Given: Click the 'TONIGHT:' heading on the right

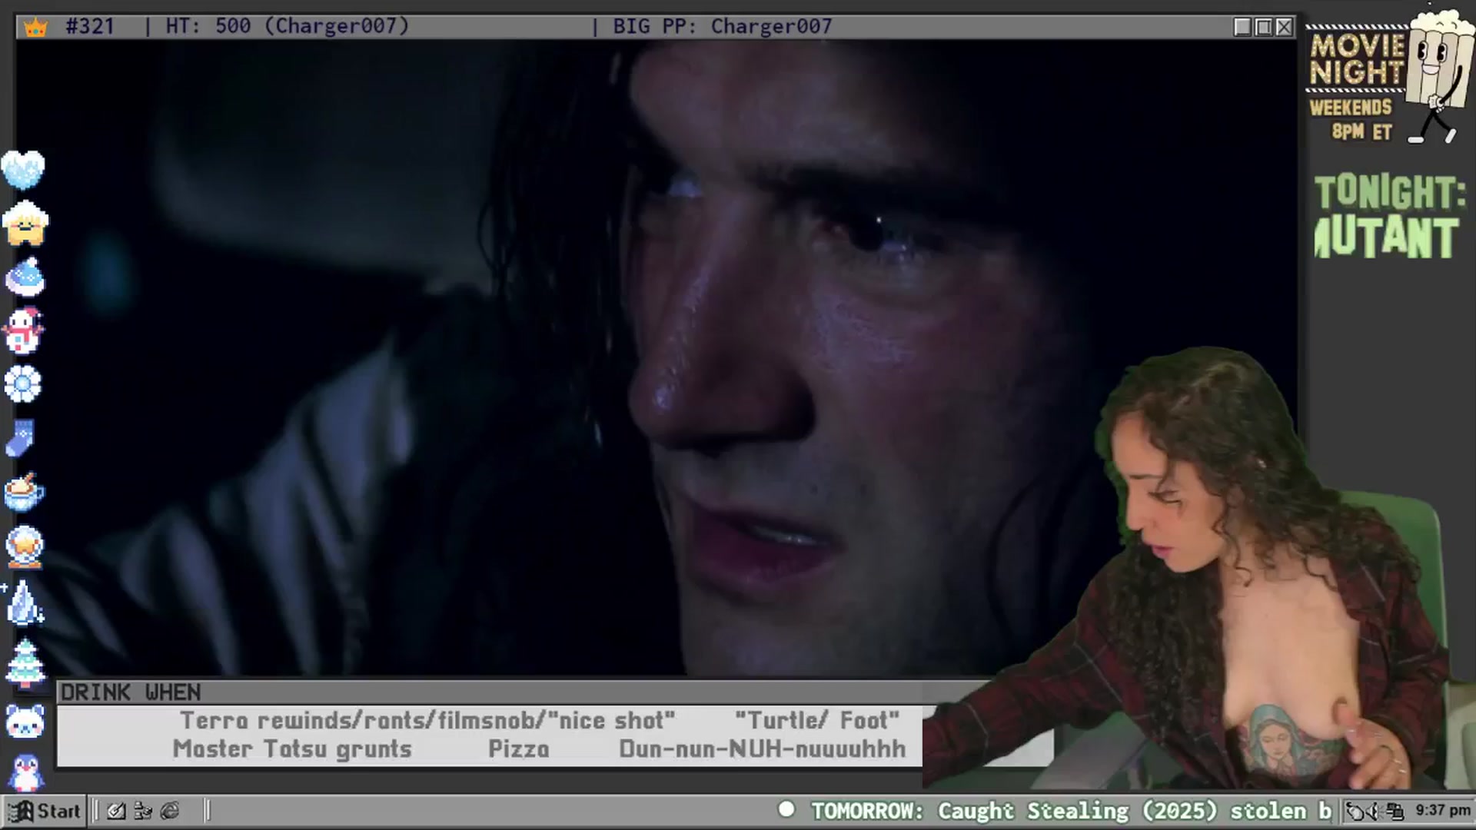Looking at the screenshot, I should (x=1390, y=192).
